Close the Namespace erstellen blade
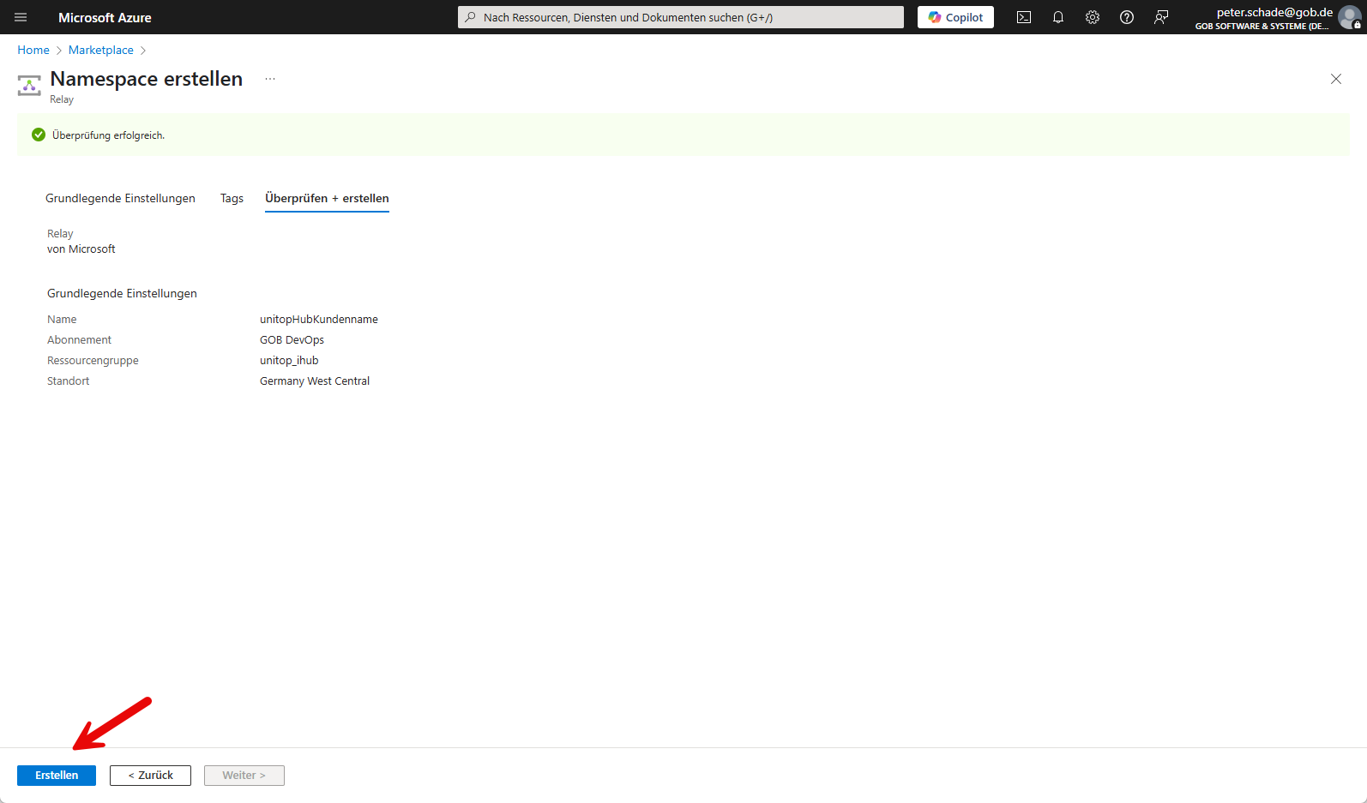The width and height of the screenshot is (1367, 803). click(1335, 79)
